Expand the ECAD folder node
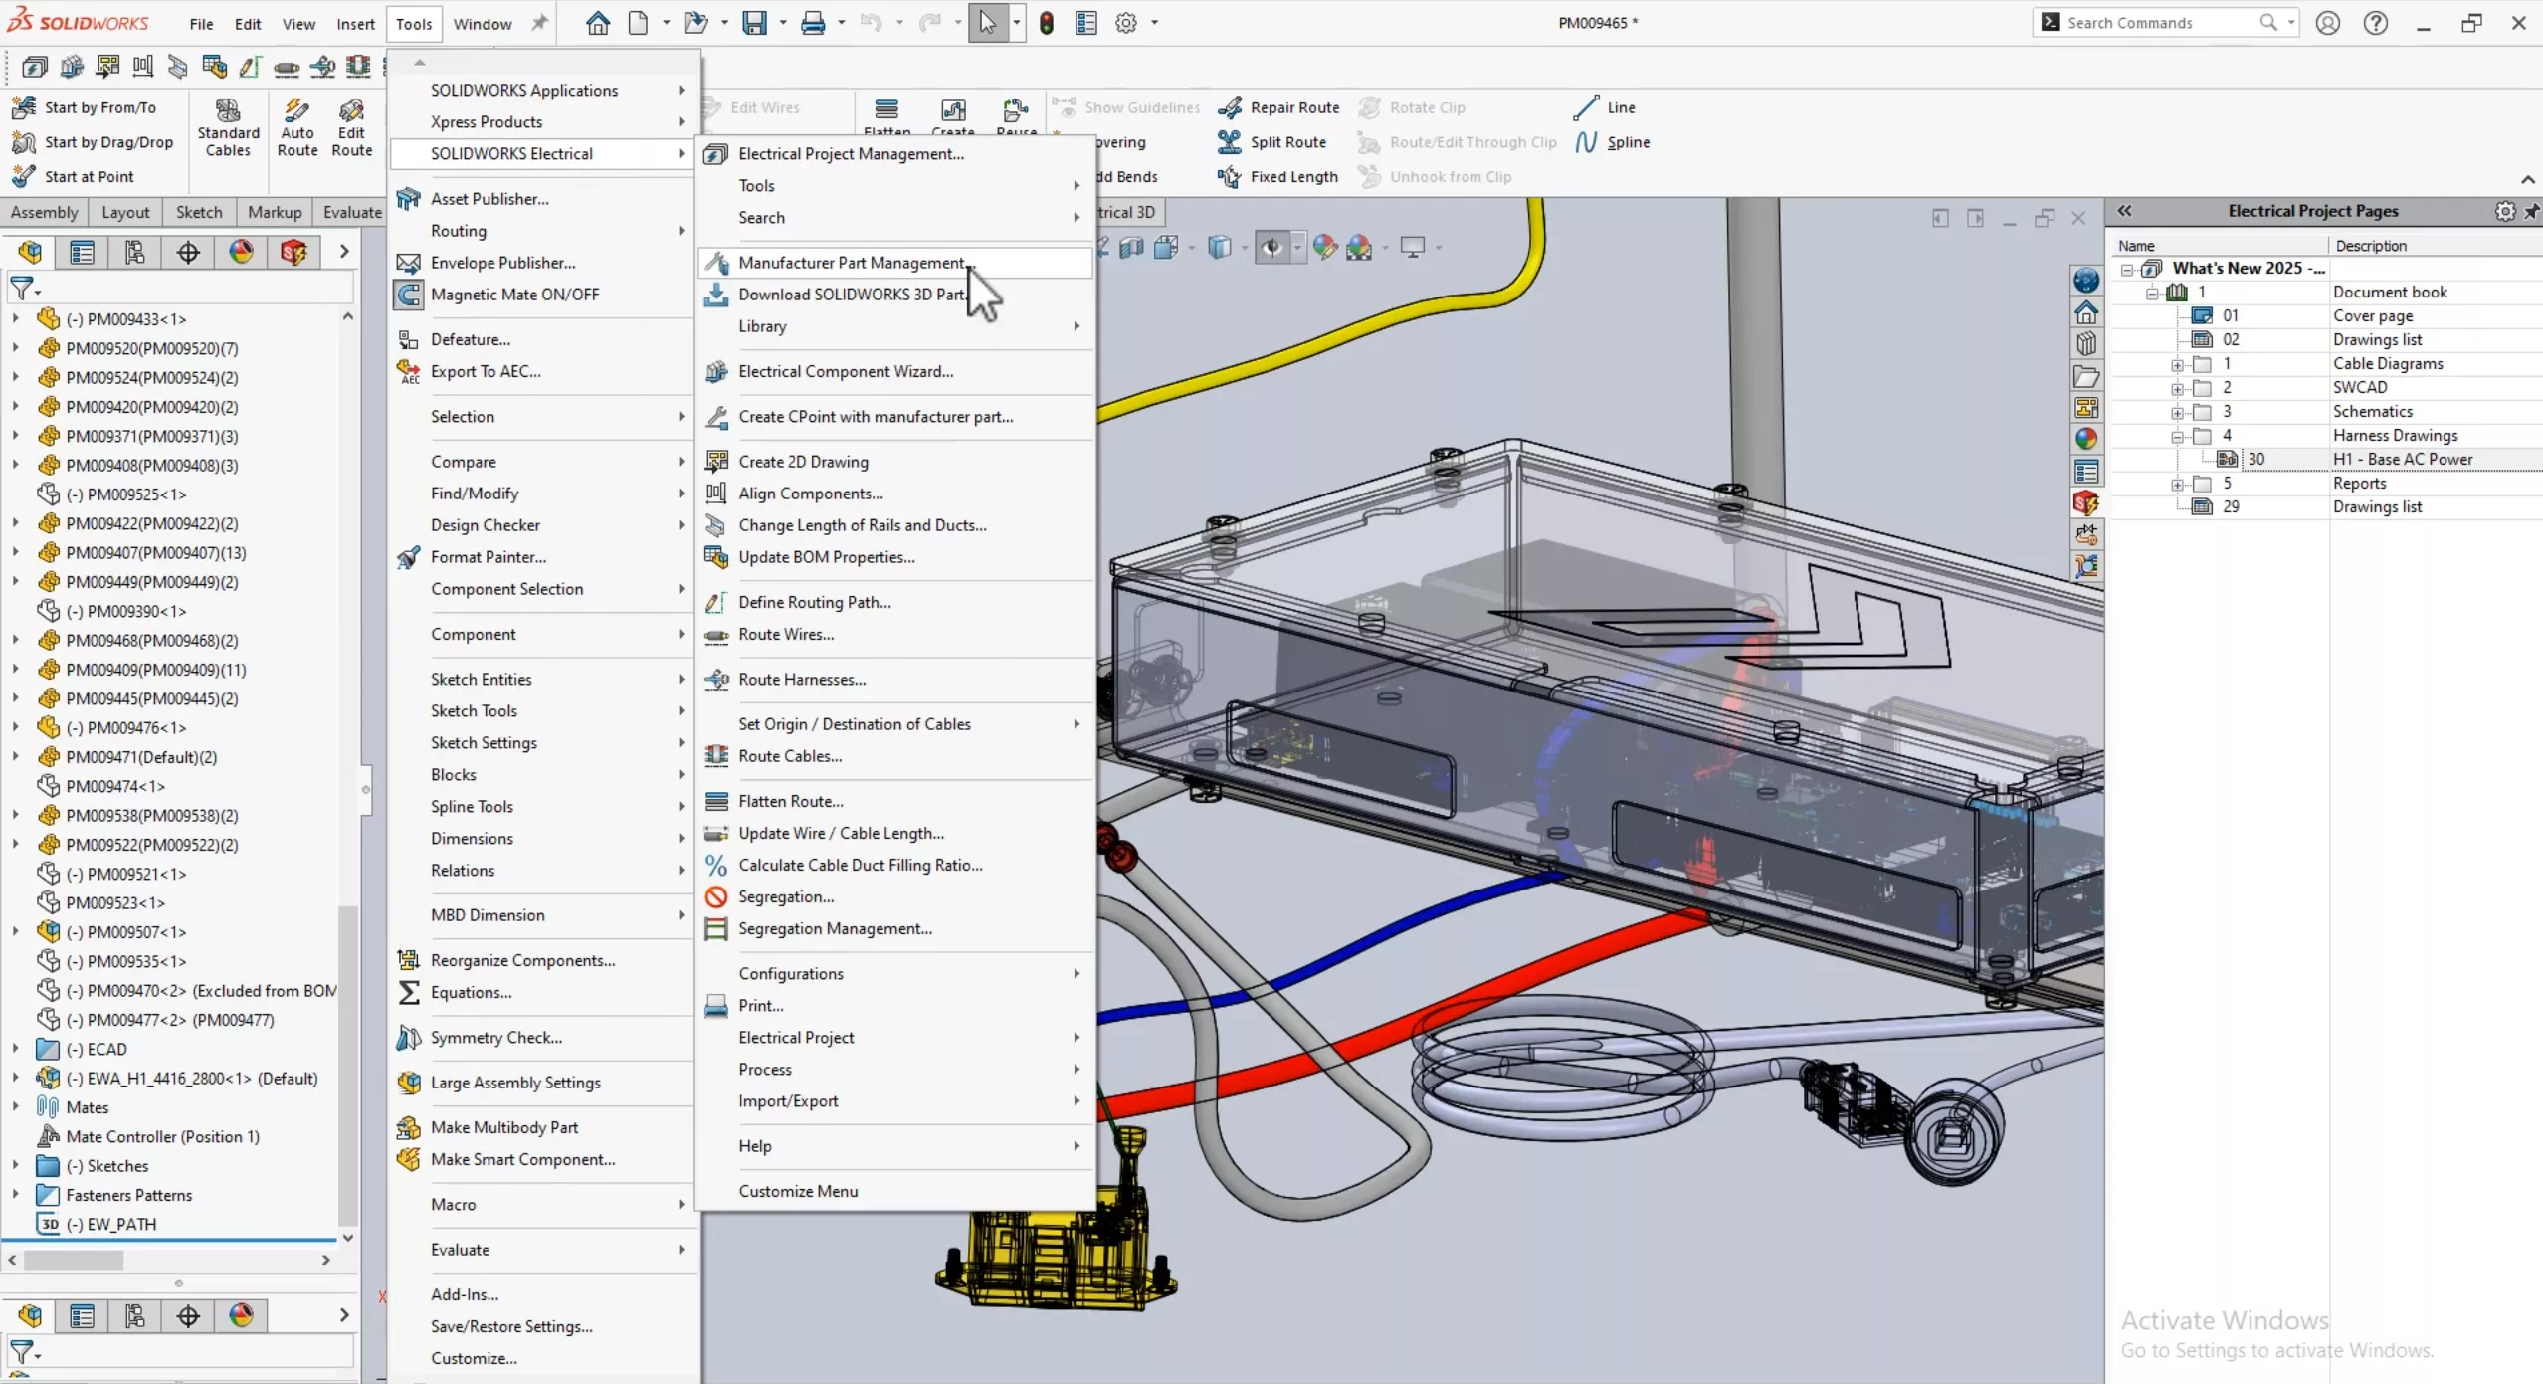Screen dimensions: 2543x1384 coord(15,1049)
